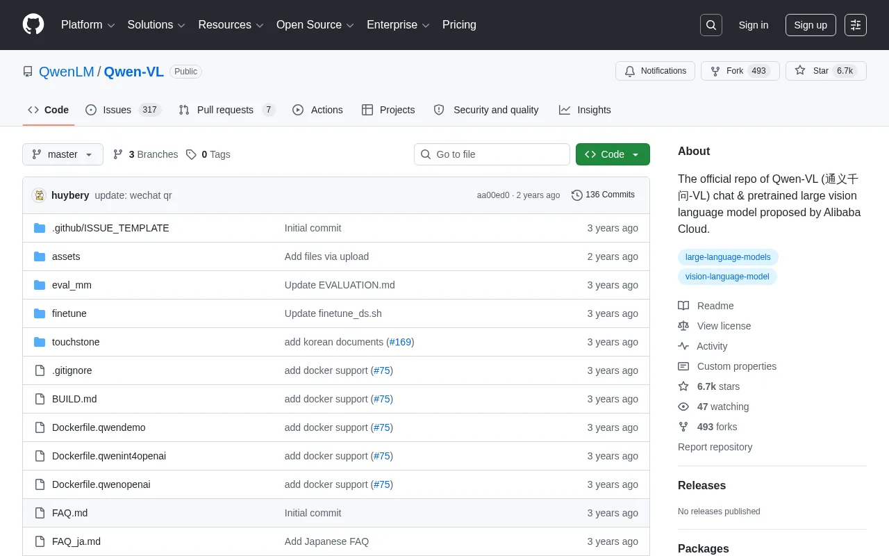Click the commit history clock icon

point(577,195)
